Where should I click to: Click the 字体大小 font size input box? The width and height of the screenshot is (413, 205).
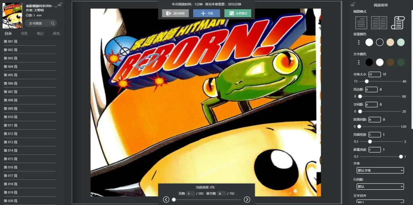(374, 75)
